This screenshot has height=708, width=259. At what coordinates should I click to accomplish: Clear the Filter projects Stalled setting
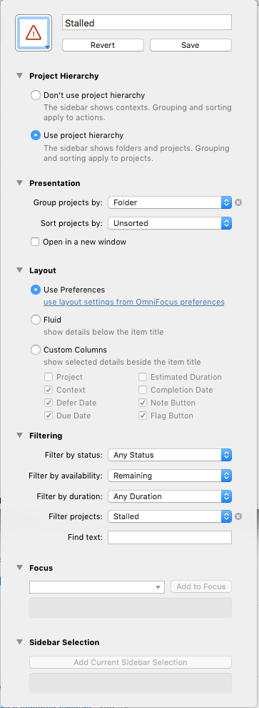[238, 516]
